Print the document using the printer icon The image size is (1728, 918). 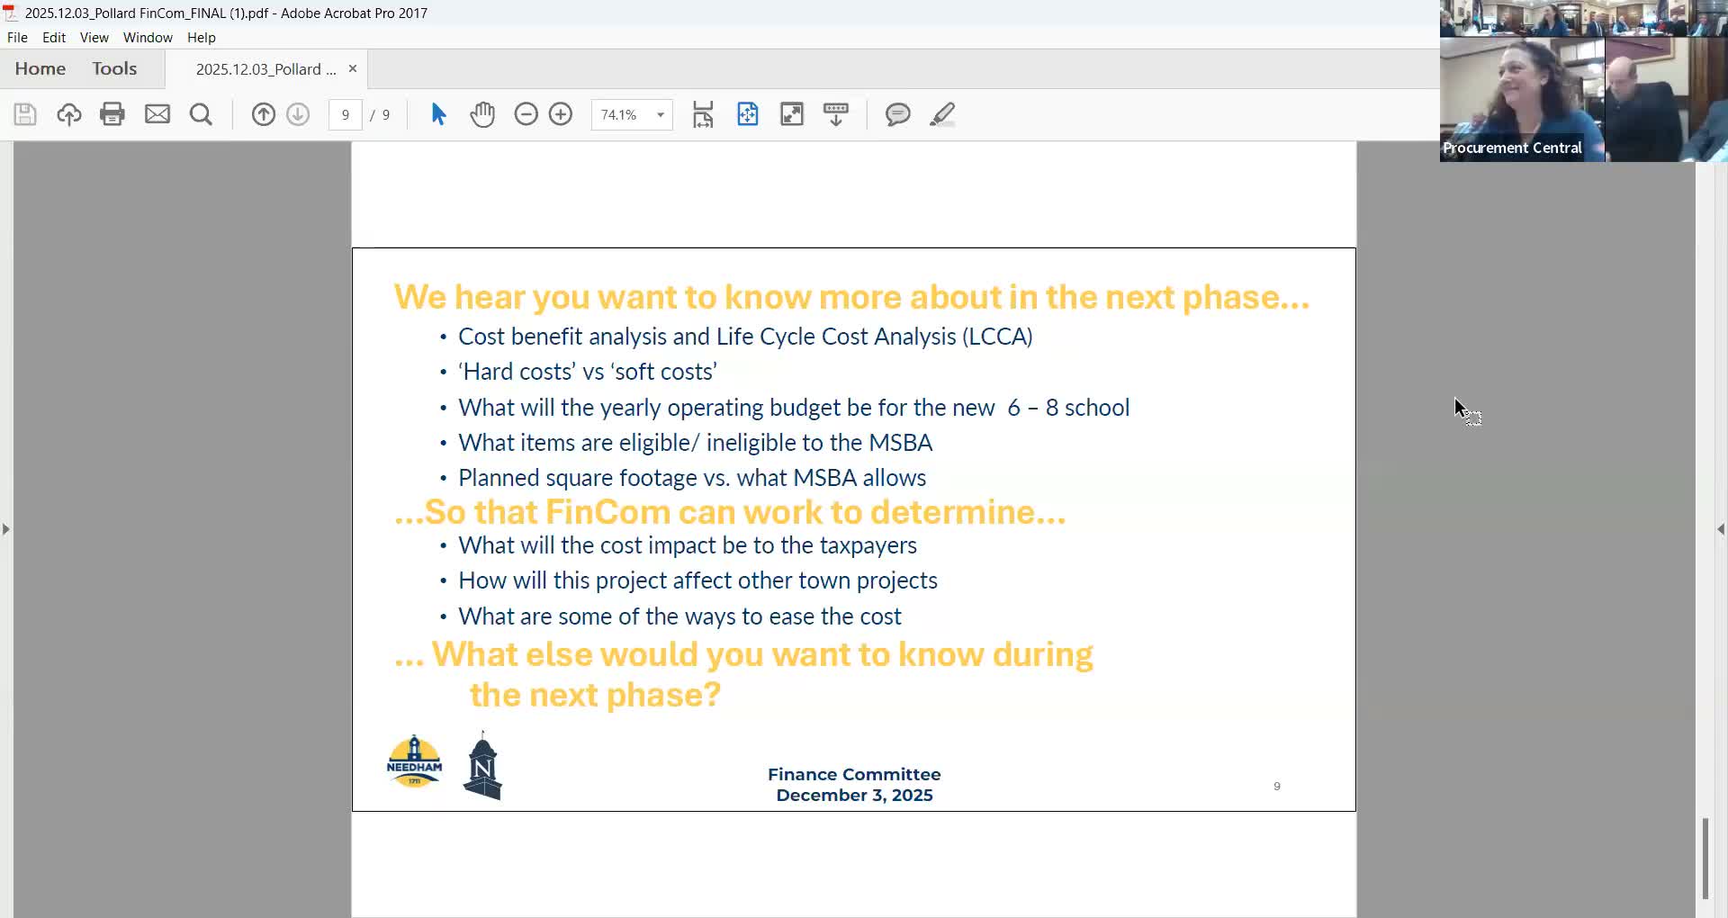pyautogui.click(x=112, y=114)
